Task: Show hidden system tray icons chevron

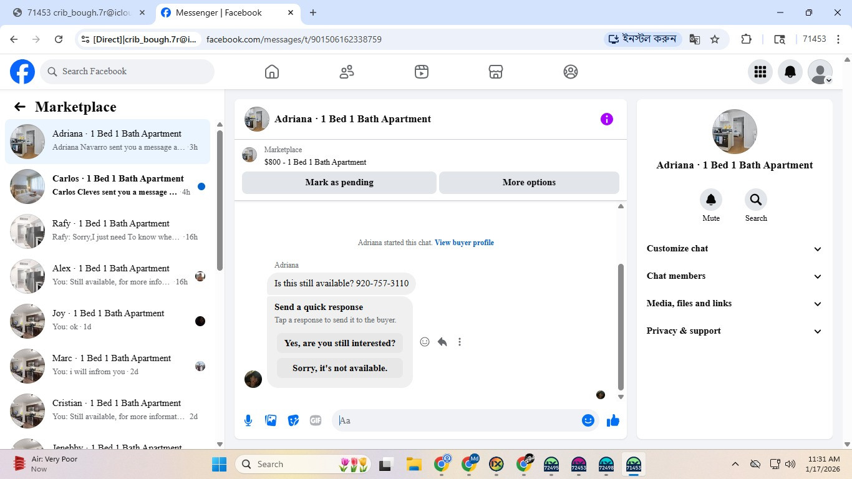Action: tap(735, 464)
